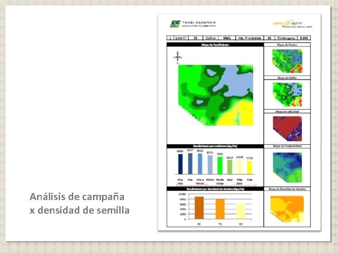Click the "Rinde" label cell
338x253 pixels.
pyautogui.click(x=286, y=38)
